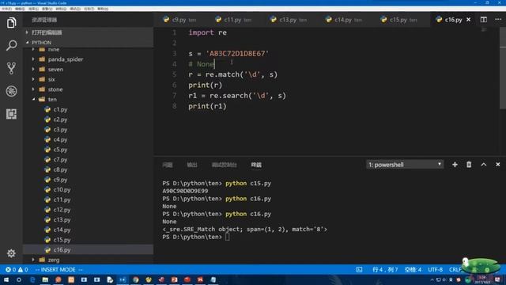Change indentation spaces setting in status bar
506x285 pixels.
(413, 269)
